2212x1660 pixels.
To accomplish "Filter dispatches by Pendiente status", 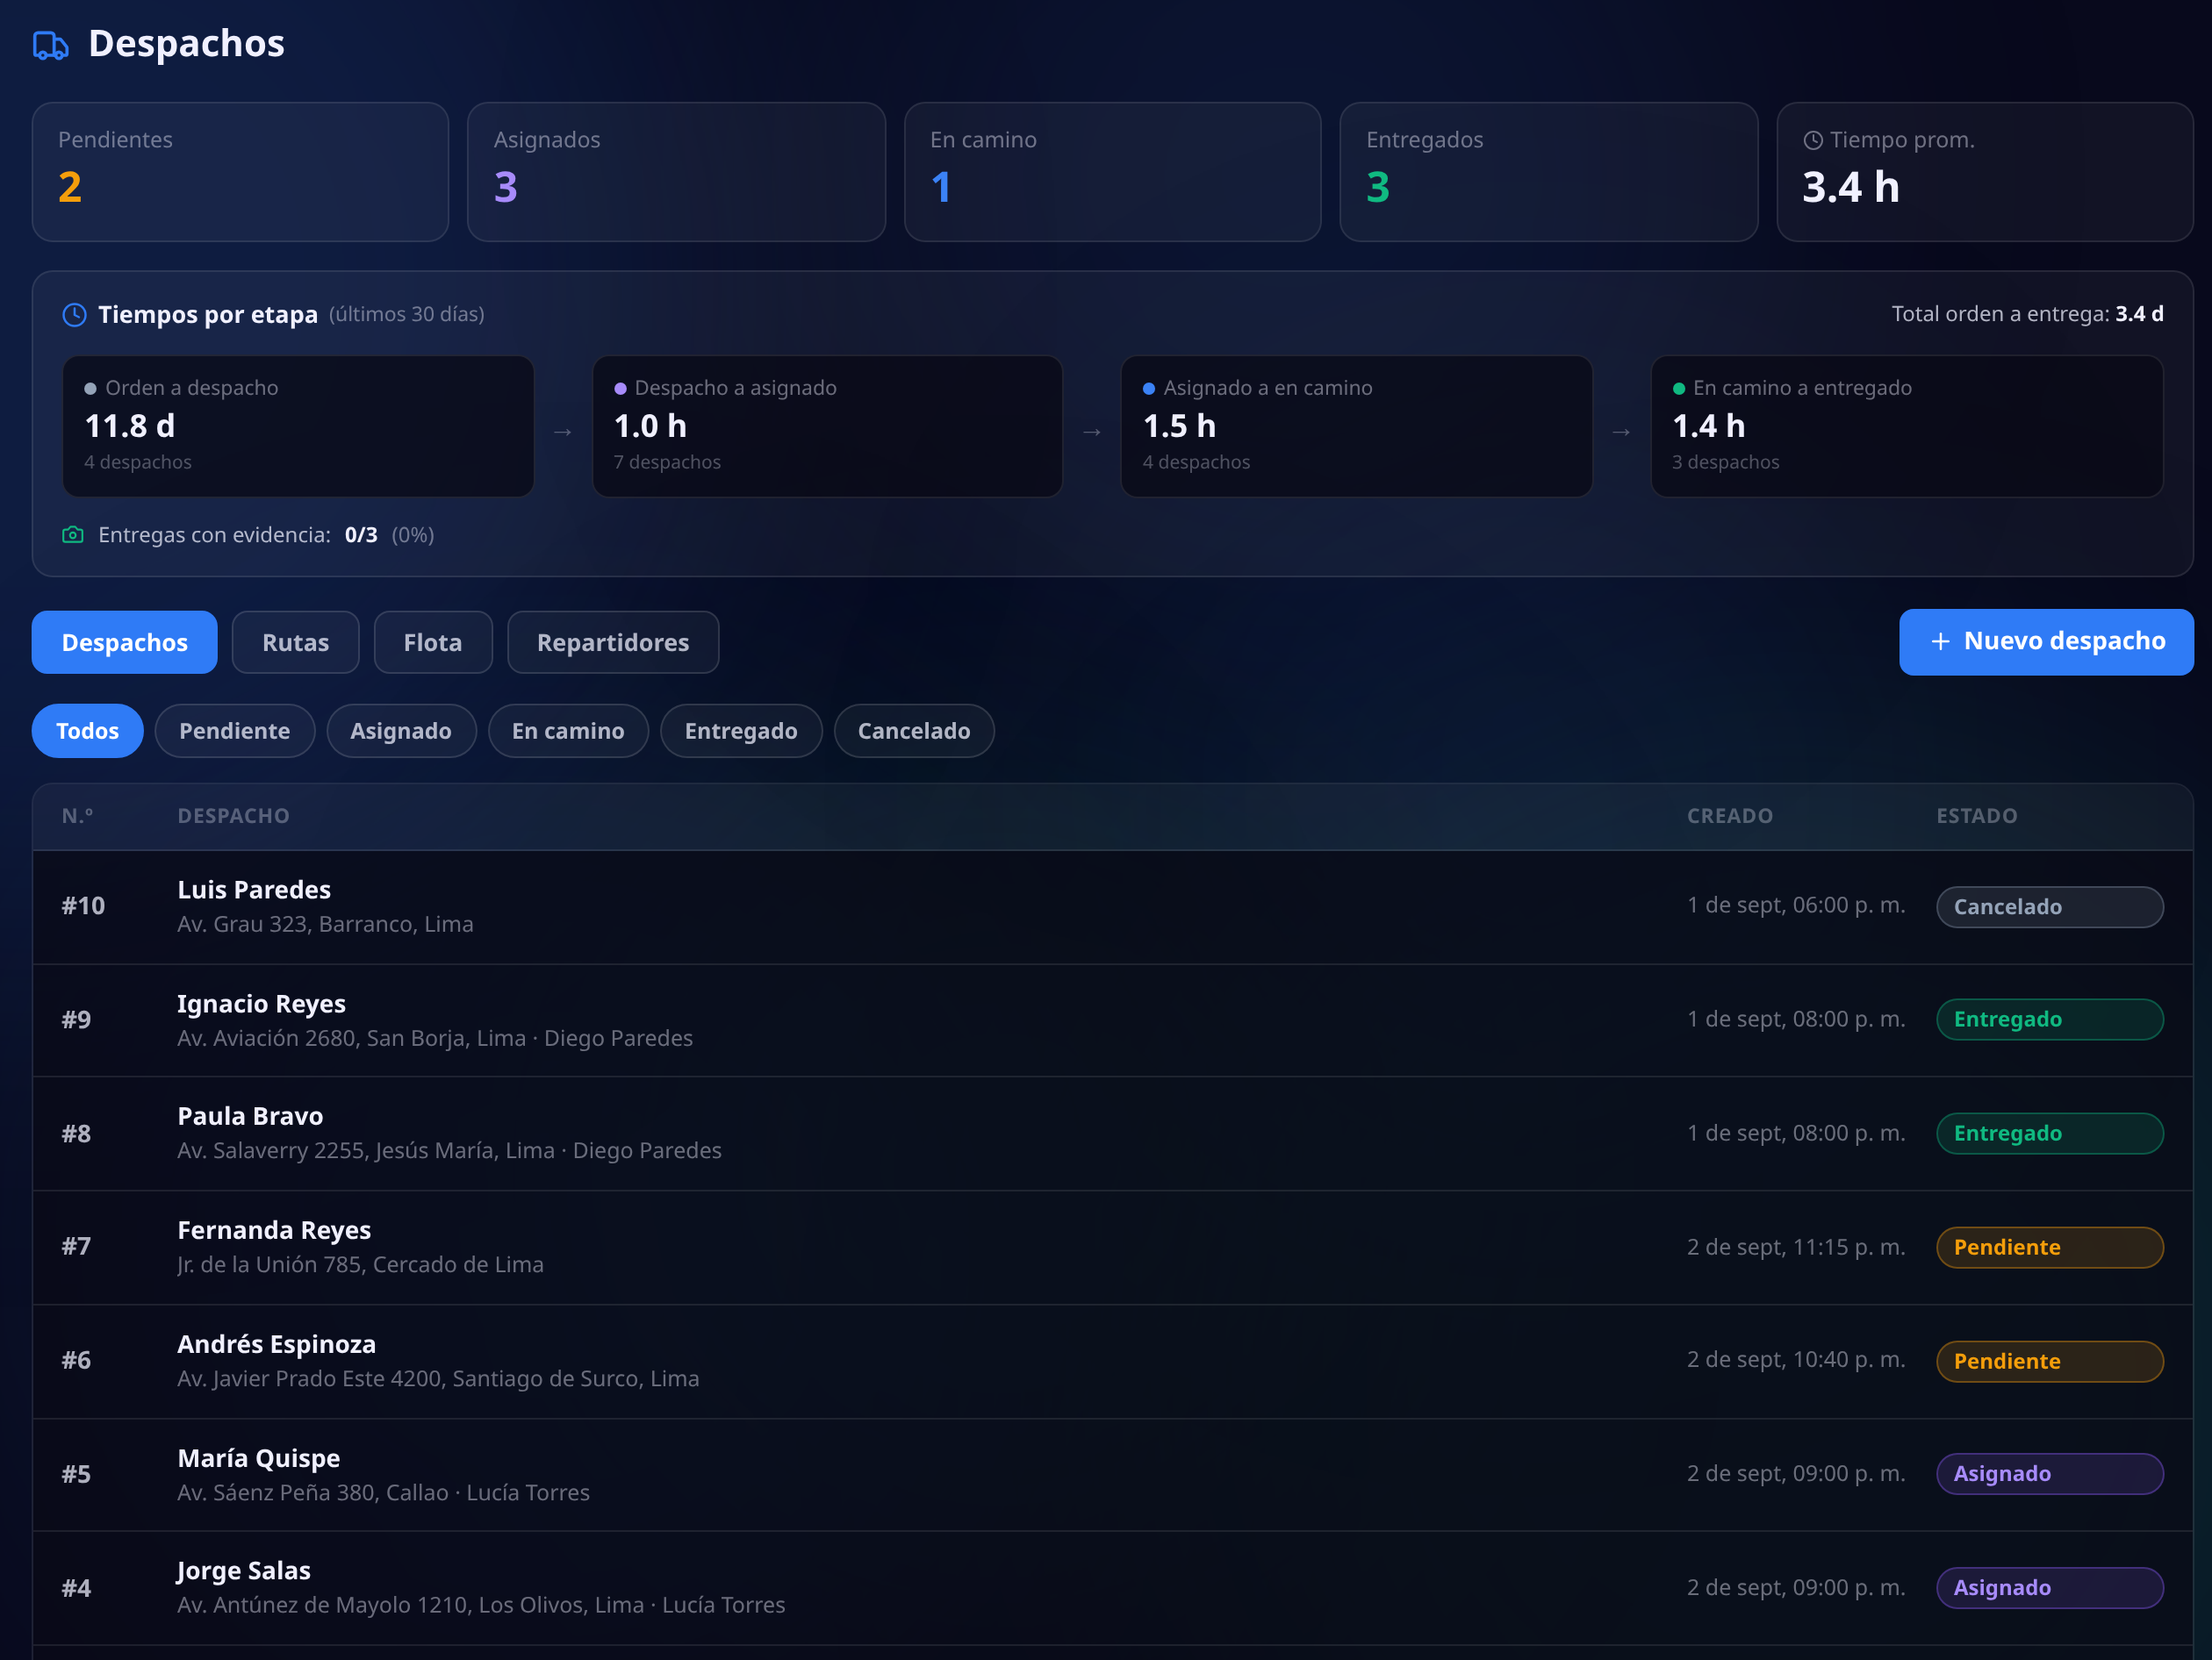I will [235, 731].
